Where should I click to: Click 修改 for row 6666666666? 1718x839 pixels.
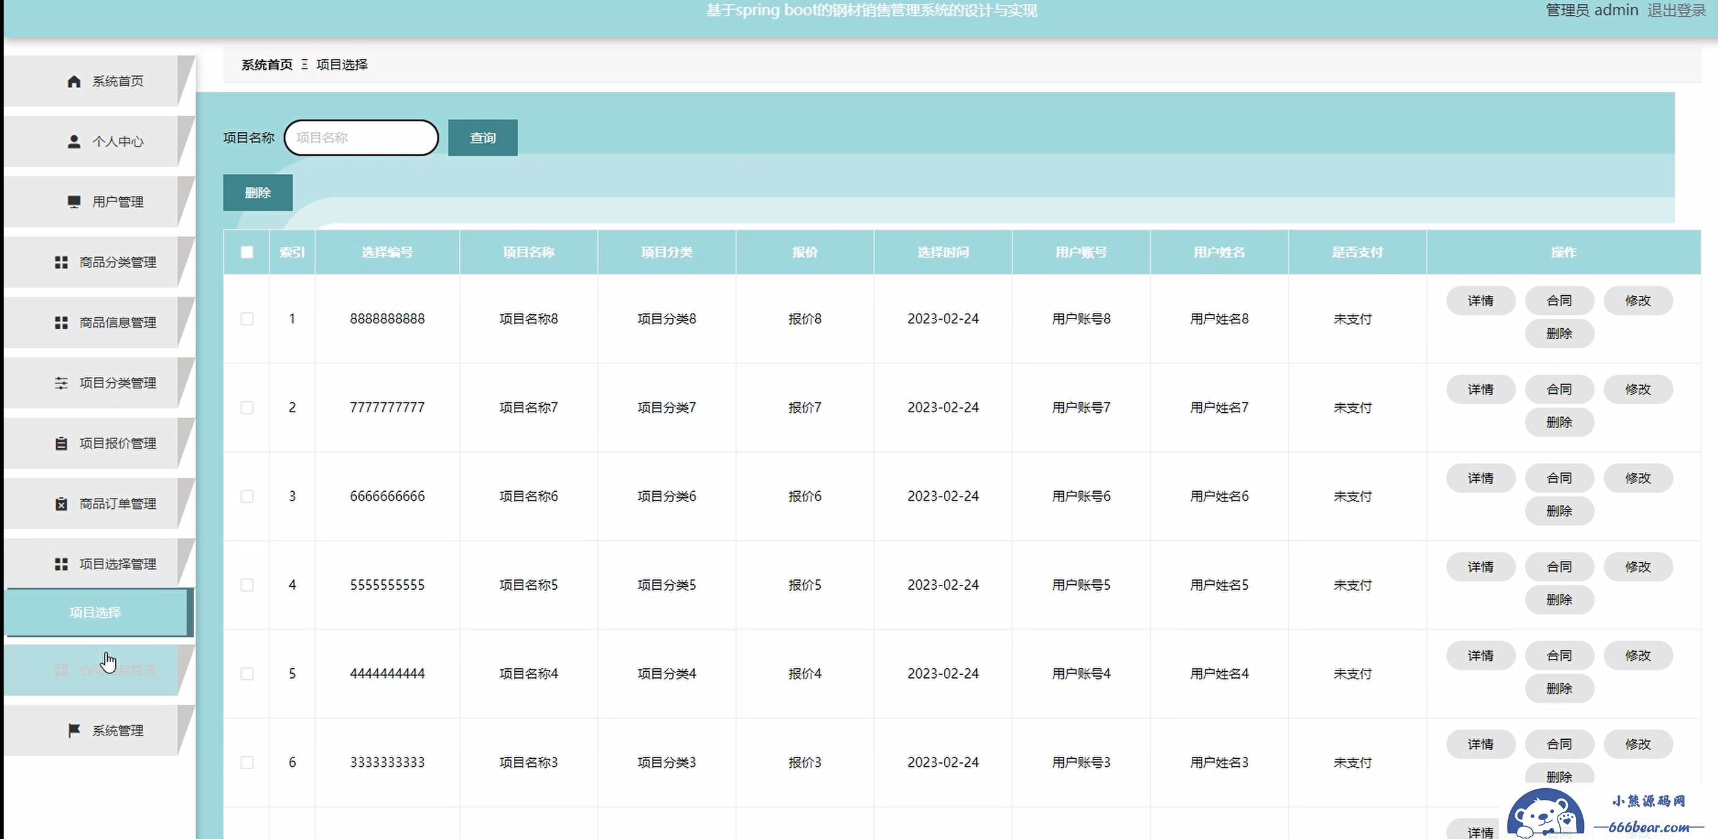(1638, 478)
